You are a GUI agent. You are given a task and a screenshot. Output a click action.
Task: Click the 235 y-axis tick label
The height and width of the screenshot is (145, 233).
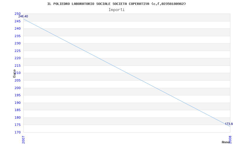(17, 36)
